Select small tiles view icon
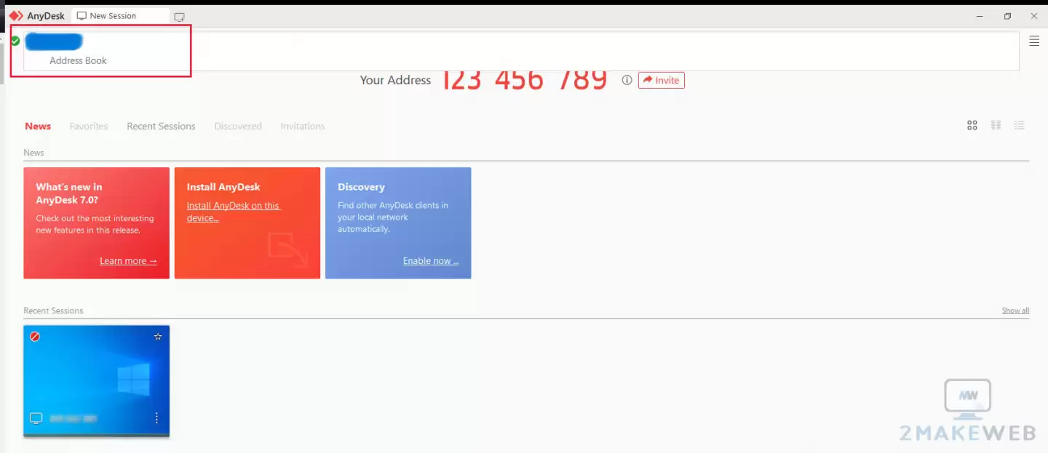Viewport: 1048px width, 453px height. [996, 126]
